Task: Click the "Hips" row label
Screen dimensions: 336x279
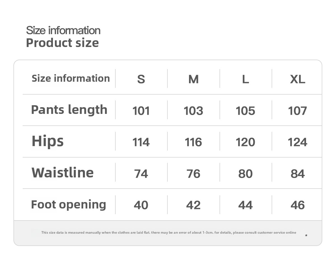Action: 48,141
